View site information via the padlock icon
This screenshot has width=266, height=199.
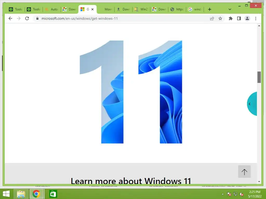pyautogui.click(x=37, y=18)
